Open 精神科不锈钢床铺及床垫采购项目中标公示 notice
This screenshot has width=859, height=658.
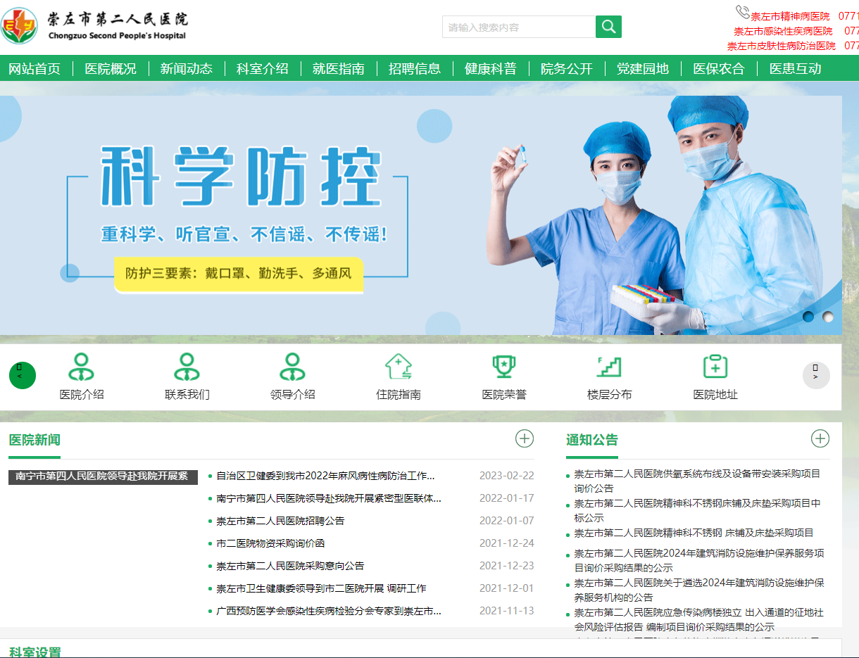(697, 510)
